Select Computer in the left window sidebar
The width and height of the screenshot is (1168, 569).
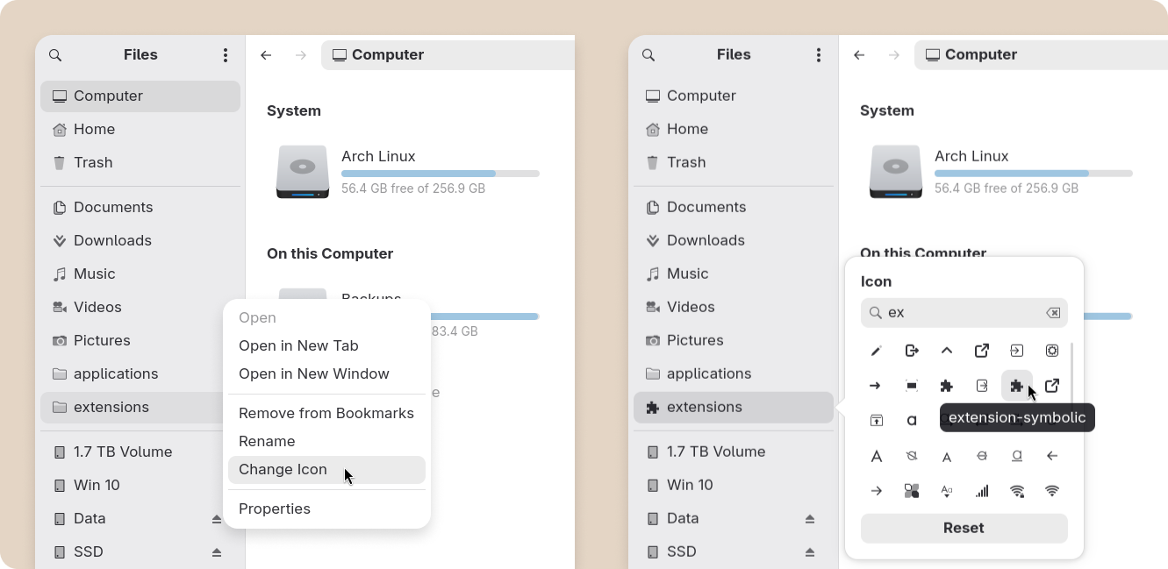[x=140, y=96]
